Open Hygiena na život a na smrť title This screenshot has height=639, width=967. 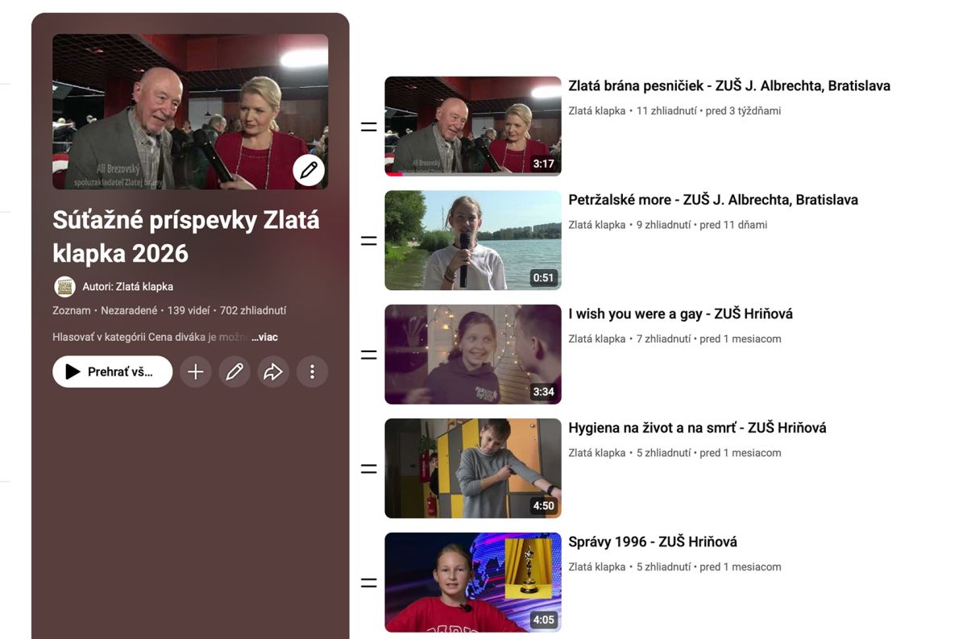(696, 428)
